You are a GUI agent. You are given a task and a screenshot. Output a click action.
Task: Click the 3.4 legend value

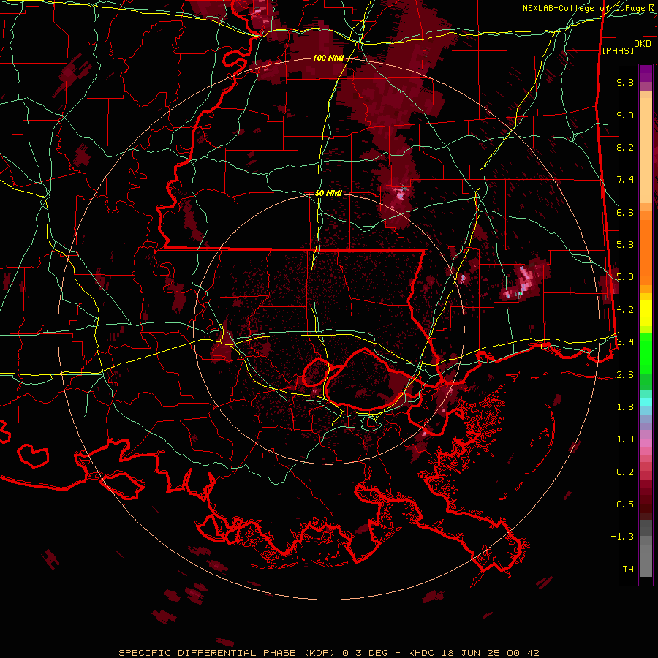coord(625,341)
